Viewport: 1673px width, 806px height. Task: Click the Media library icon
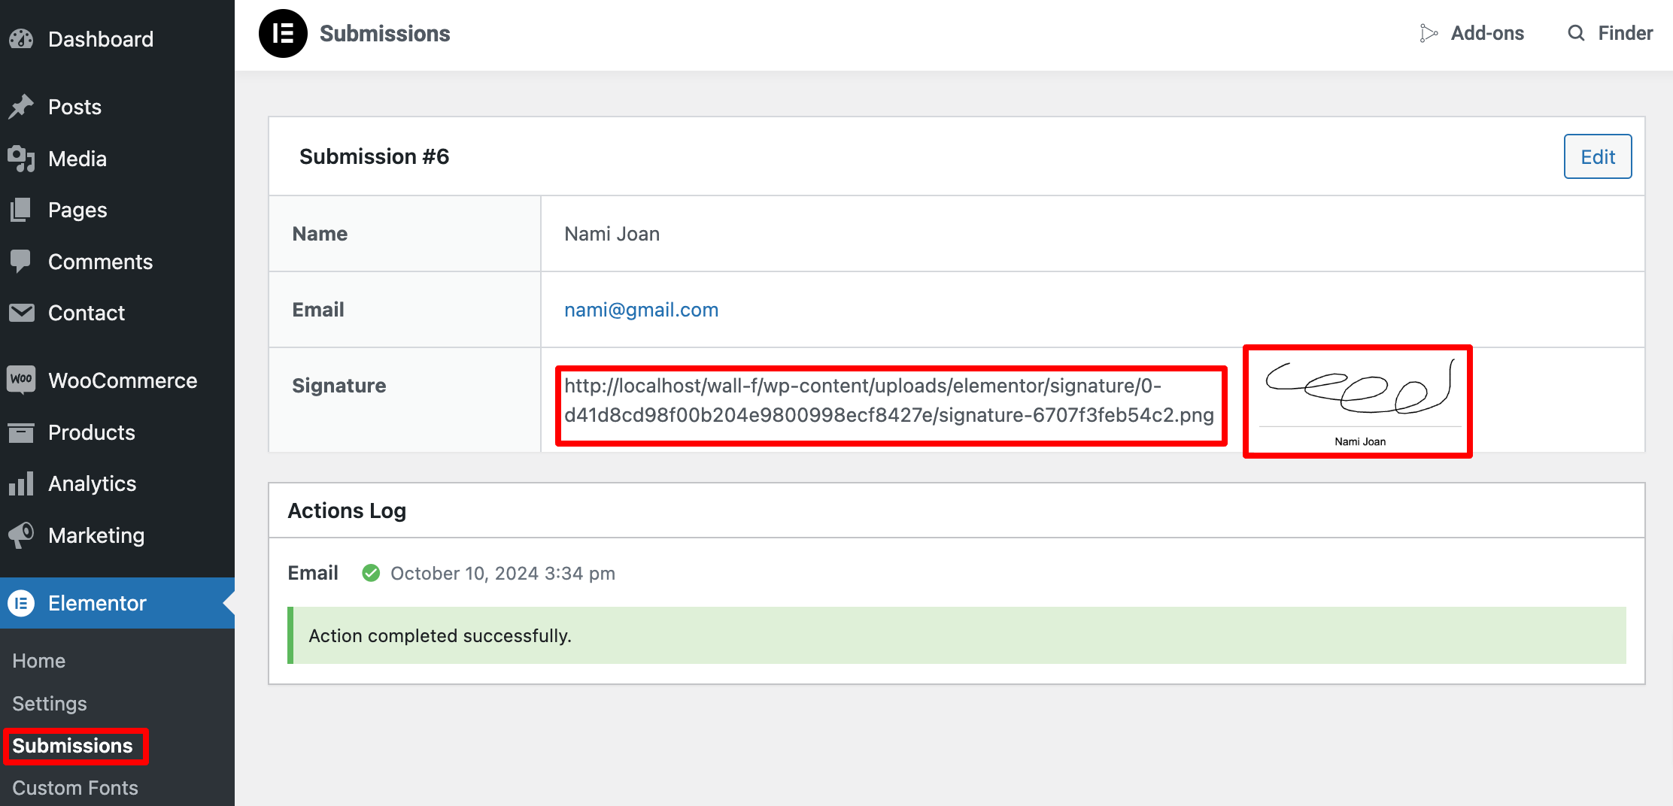click(x=21, y=159)
